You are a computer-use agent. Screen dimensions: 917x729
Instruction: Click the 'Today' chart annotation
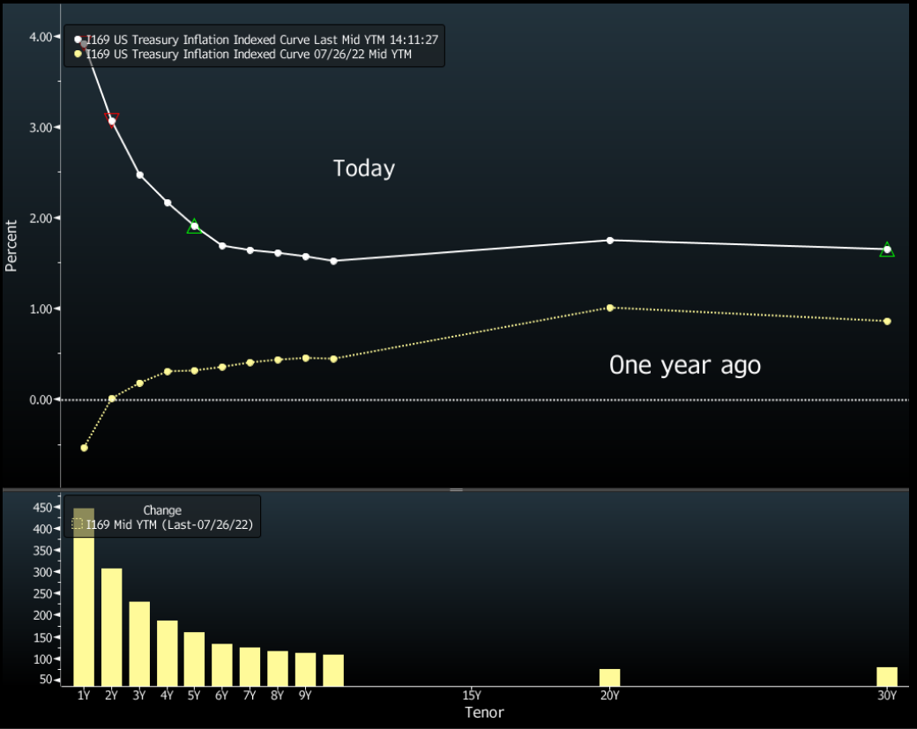click(363, 168)
